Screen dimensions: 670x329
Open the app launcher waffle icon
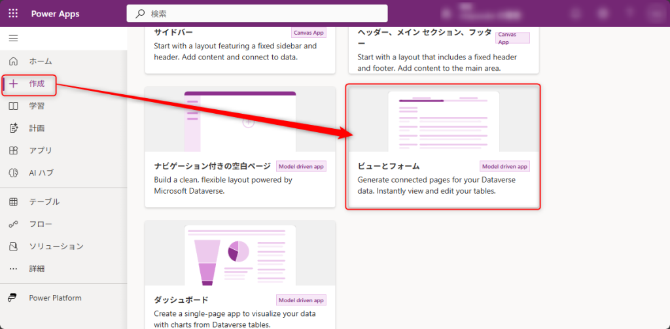13,13
